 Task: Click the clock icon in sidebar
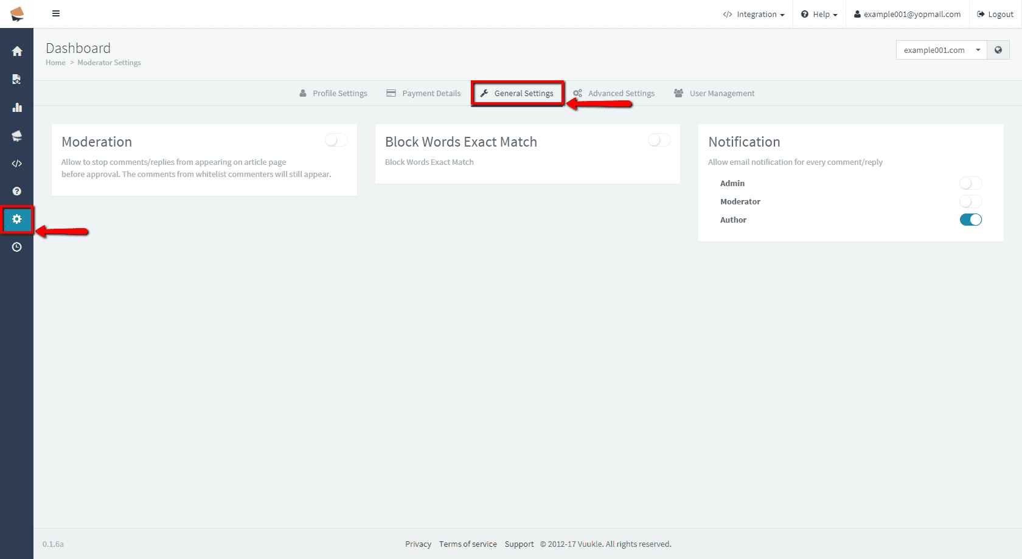click(17, 247)
